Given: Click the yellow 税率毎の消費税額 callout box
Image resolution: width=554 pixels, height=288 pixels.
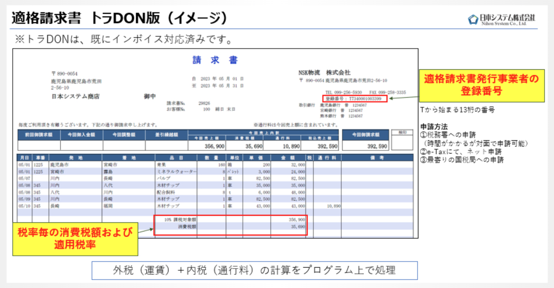Looking at the screenshot, I should click(x=75, y=239).
